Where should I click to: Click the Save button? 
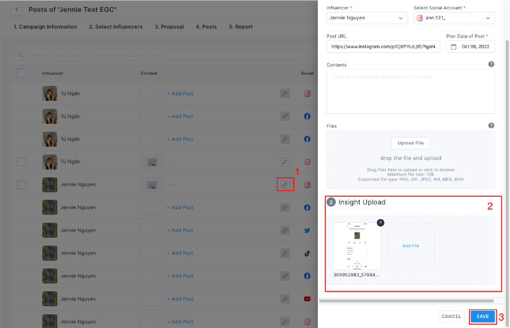483,316
